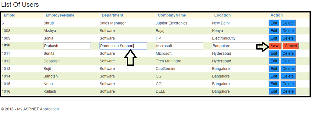Edit Neha's row
Image resolution: width=312 pixels, height=116 pixels.
pos(274,84)
